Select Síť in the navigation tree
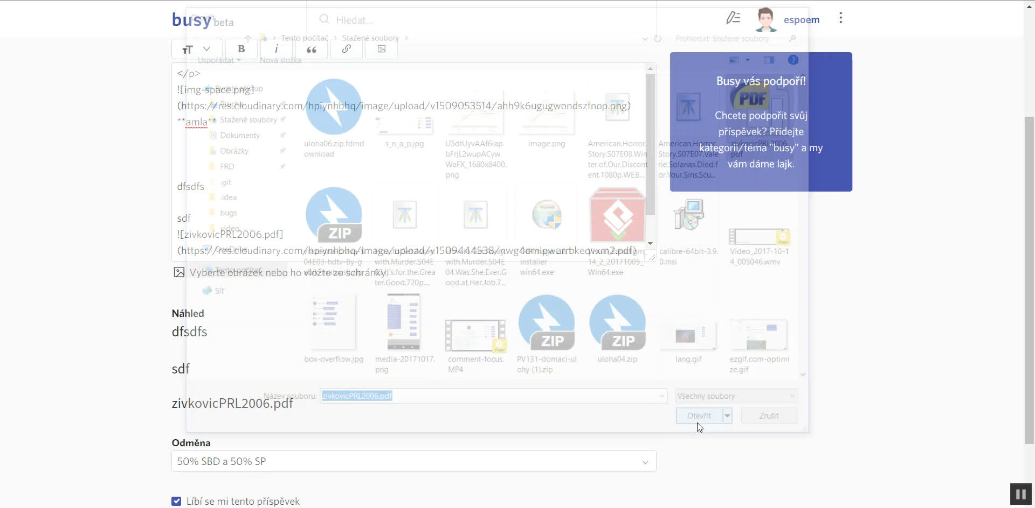 point(219,291)
